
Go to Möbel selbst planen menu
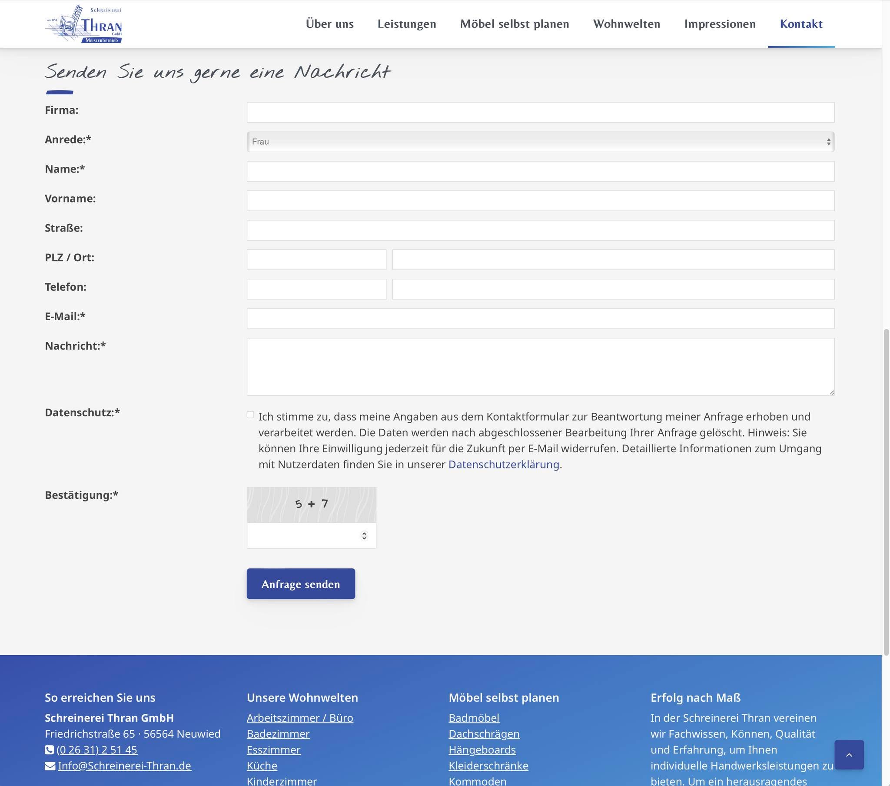click(514, 24)
